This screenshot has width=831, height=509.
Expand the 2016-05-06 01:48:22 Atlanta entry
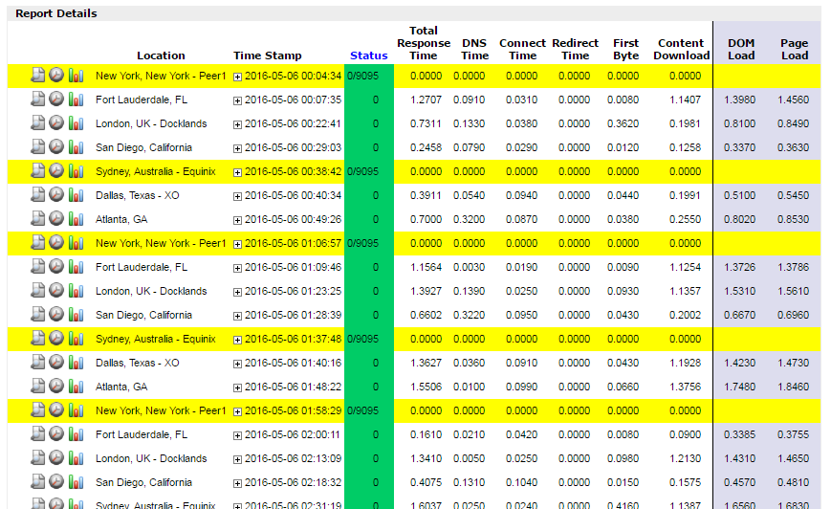pos(237,387)
